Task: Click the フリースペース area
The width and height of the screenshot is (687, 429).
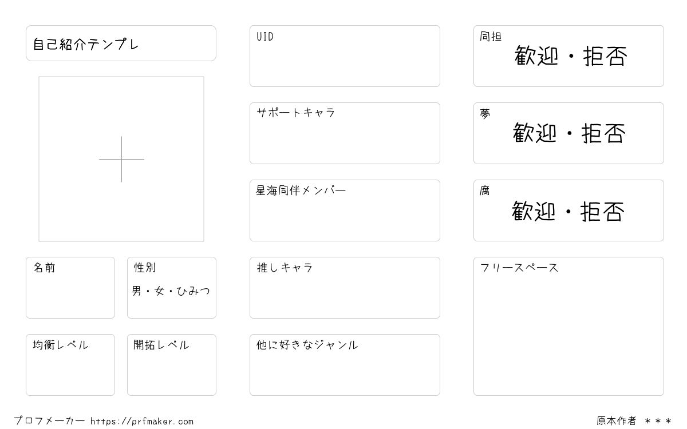Action: point(568,326)
